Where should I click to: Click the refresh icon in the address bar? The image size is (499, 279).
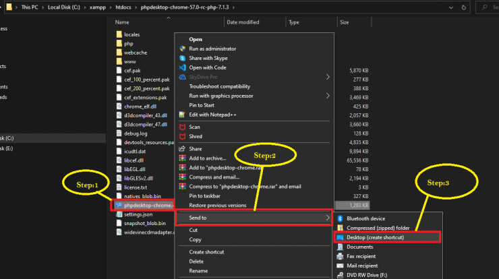tap(464, 7)
